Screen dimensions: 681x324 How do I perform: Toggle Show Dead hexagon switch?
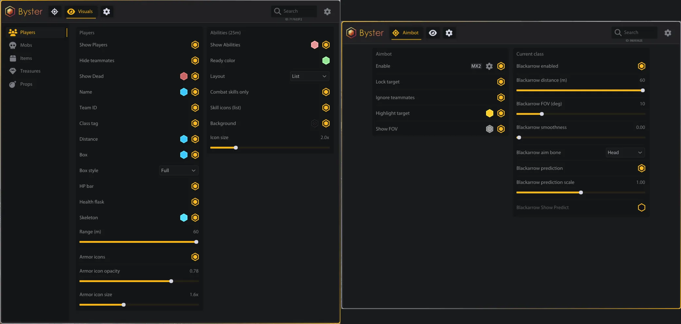(x=195, y=76)
